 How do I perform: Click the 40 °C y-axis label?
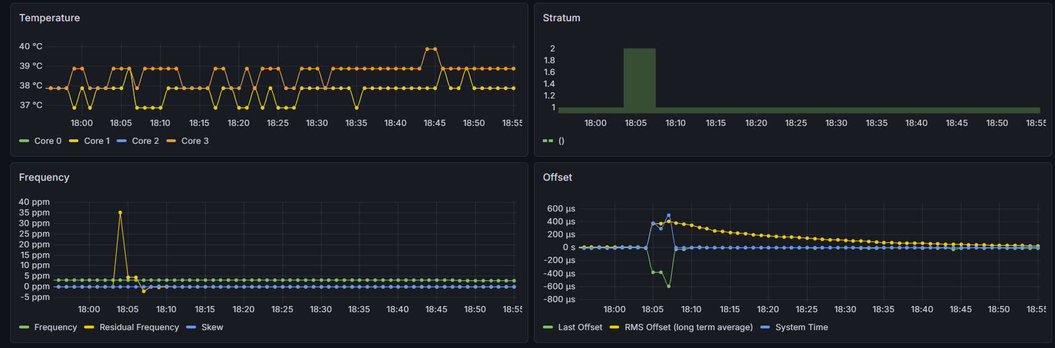coord(31,46)
